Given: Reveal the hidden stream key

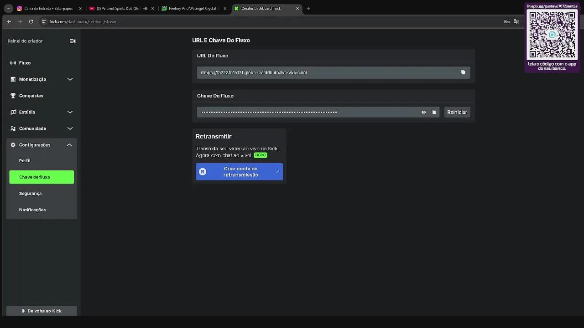Looking at the screenshot, I should tap(423, 112).
